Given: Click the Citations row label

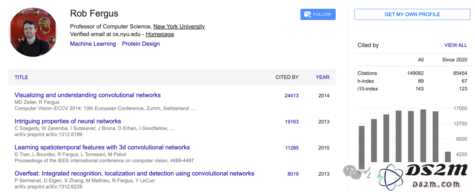Looking at the screenshot, I should 367,73.
